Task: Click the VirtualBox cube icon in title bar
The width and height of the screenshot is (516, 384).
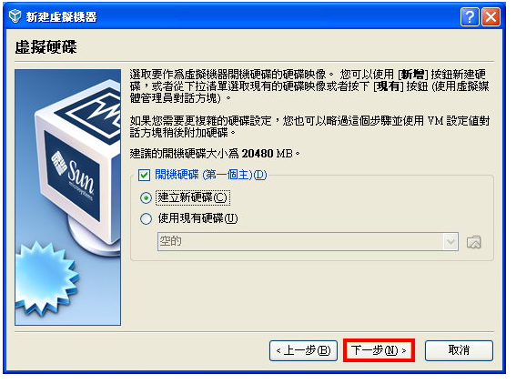Action: pos(15,16)
